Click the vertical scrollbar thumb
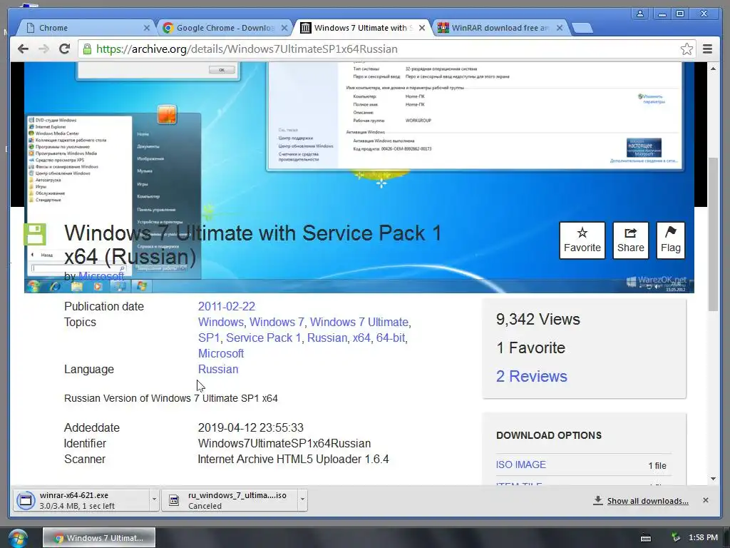 pos(713,234)
